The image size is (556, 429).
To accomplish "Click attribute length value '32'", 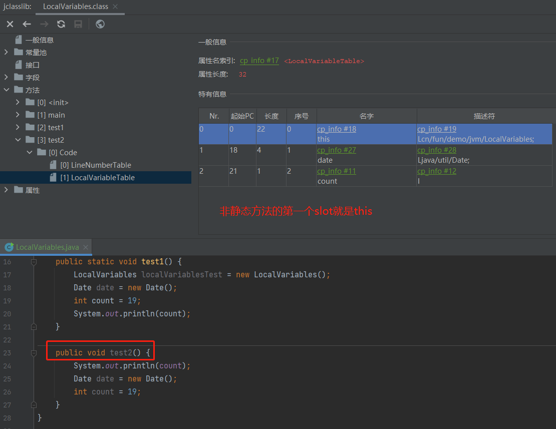I will pos(242,75).
